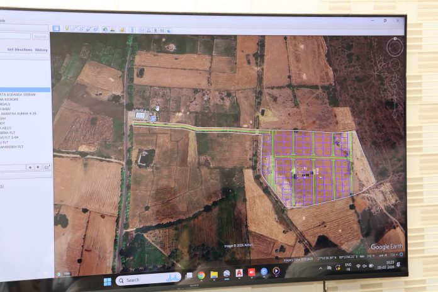Open the History link
Screen dimensions: 438x292
click(x=41, y=50)
